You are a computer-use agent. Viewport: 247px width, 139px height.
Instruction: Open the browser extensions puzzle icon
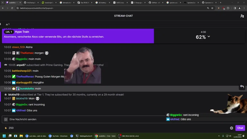tap(228, 8)
